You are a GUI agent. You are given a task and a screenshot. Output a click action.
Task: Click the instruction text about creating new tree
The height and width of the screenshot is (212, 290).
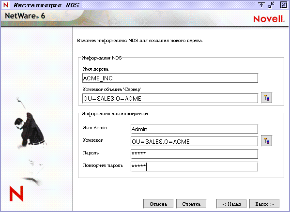(140, 41)
